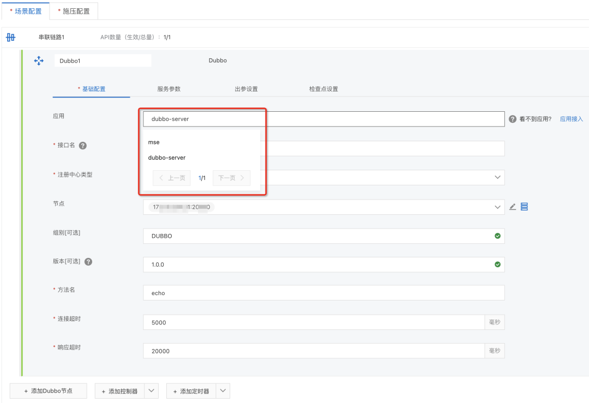Click the help icon next to 接口名

83,146
